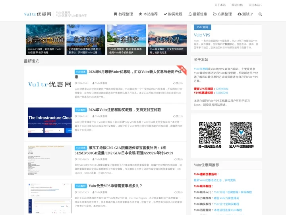Open article 2024年9月最新Vultr优惠码 title
Image resolution: width=286 pixels, height=215 pixels.
click(128, 74)
